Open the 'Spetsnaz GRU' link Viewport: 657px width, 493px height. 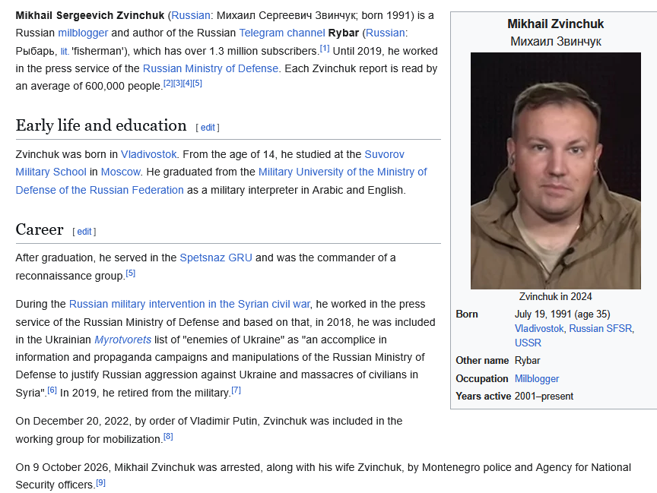[216, 258]
